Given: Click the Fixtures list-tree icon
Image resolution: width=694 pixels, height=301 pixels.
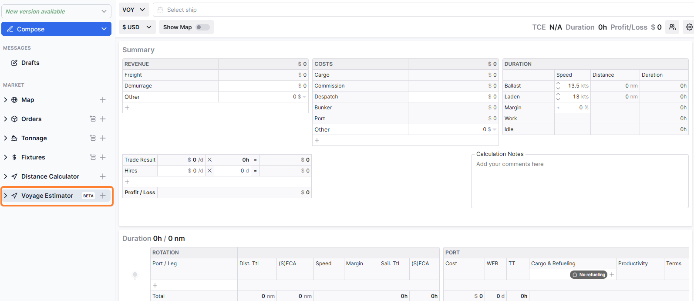Looking at the screenshot, I should [x=93, y=157].
